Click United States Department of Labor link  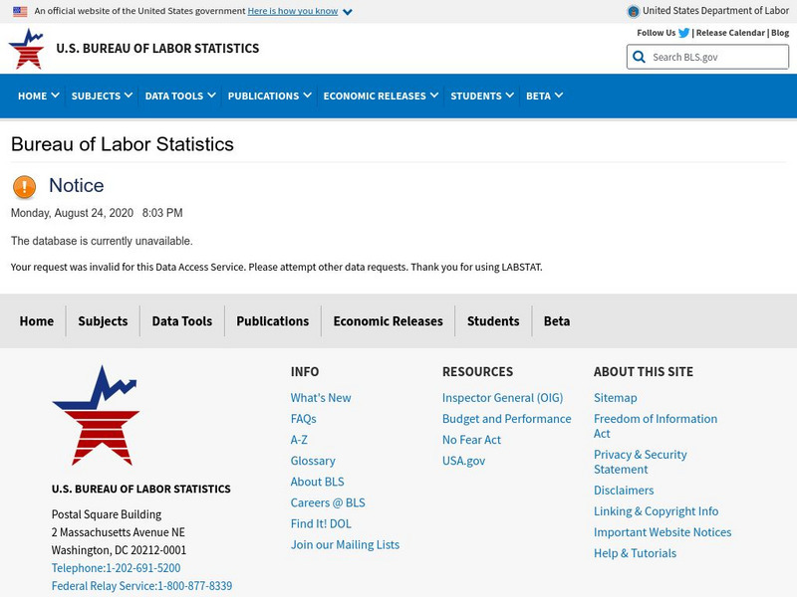(x=715, y=11)
